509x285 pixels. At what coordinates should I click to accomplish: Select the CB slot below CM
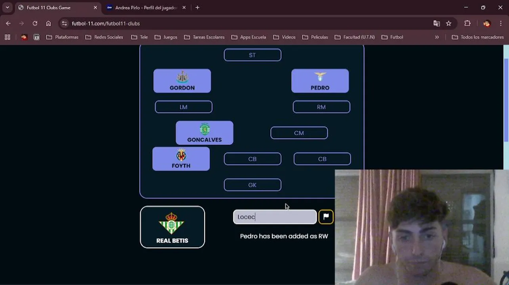322,159
